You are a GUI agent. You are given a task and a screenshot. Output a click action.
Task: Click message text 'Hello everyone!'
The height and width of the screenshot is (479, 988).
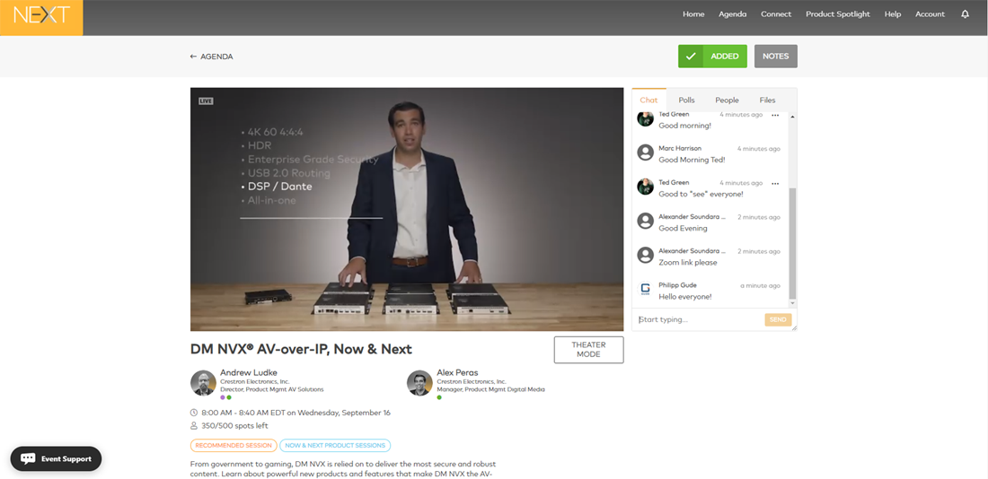click(x=685, y=297)
